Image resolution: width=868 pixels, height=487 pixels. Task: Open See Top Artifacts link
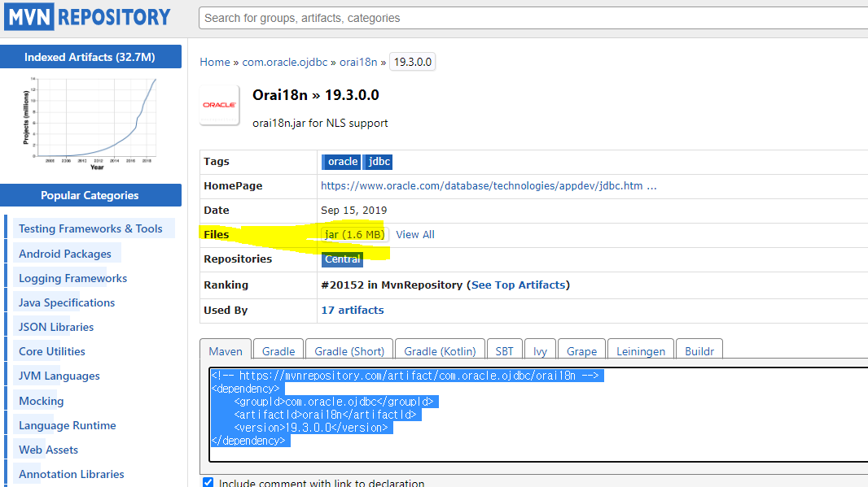point(519,285)
